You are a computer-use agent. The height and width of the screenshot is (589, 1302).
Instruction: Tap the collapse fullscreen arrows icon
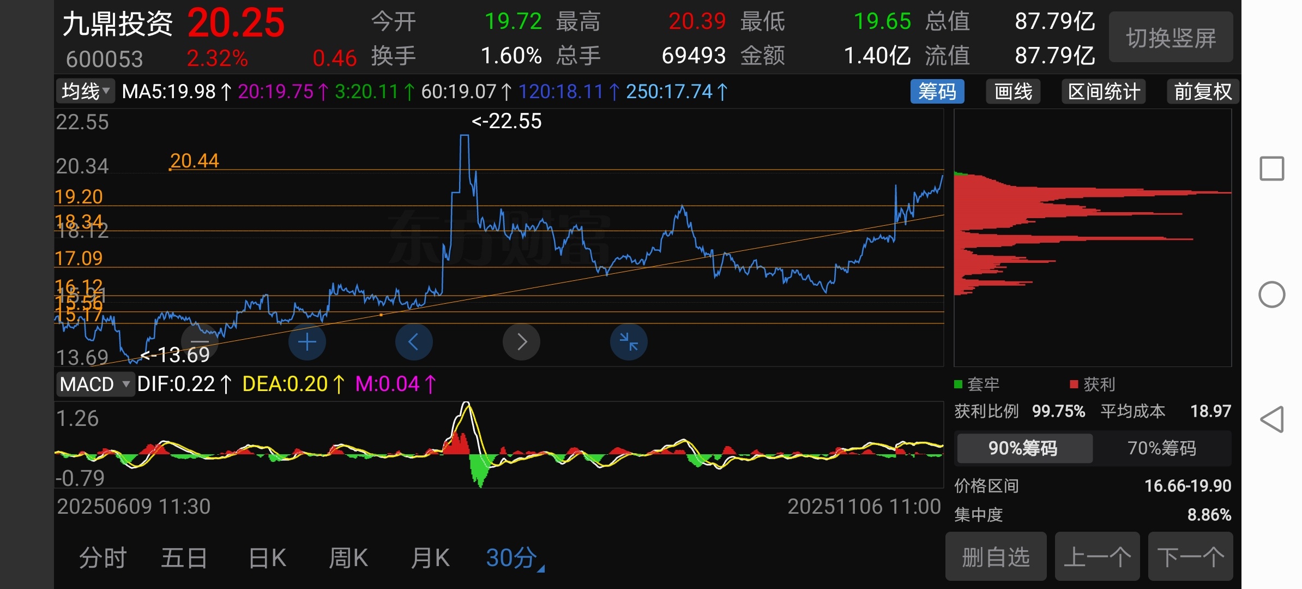(x=629, y=342)
